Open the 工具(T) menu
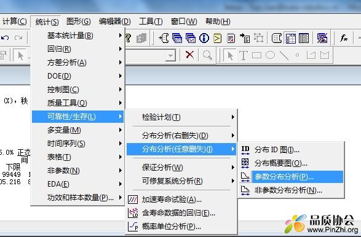 (x=151, y=21)
